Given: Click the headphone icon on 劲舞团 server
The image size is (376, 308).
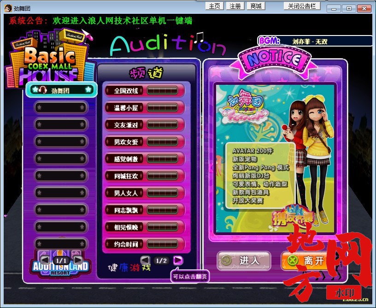Looking at the screenshot, I should pyautogui.click(x=43, y=90).
